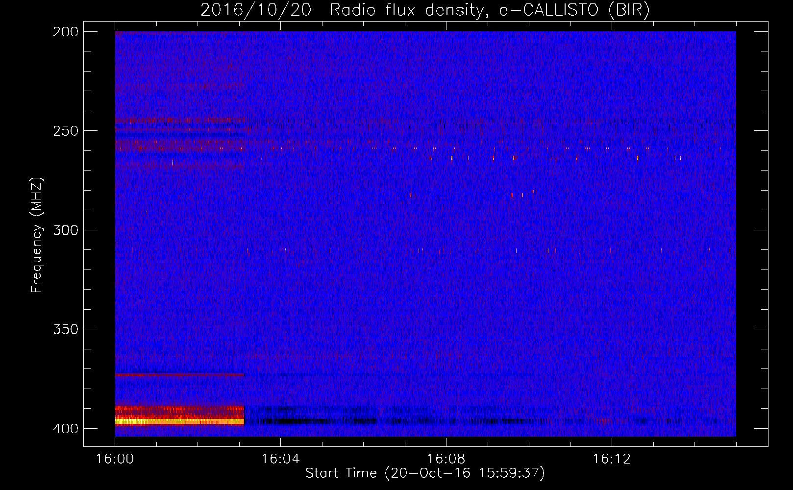793x490 pixels.
Task: Click the plot title '2016/10/20 Radio flux density'
Action: (x=425, y=10)
